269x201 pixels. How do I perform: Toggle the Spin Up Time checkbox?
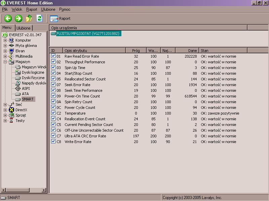53,67
